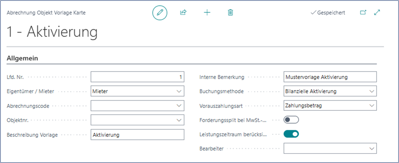Click into the Lfd. Nr. field
This screenshot has width=399, height=163.
(x=137, y=77)
